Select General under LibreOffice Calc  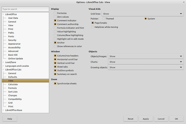(x=12, y=73)
